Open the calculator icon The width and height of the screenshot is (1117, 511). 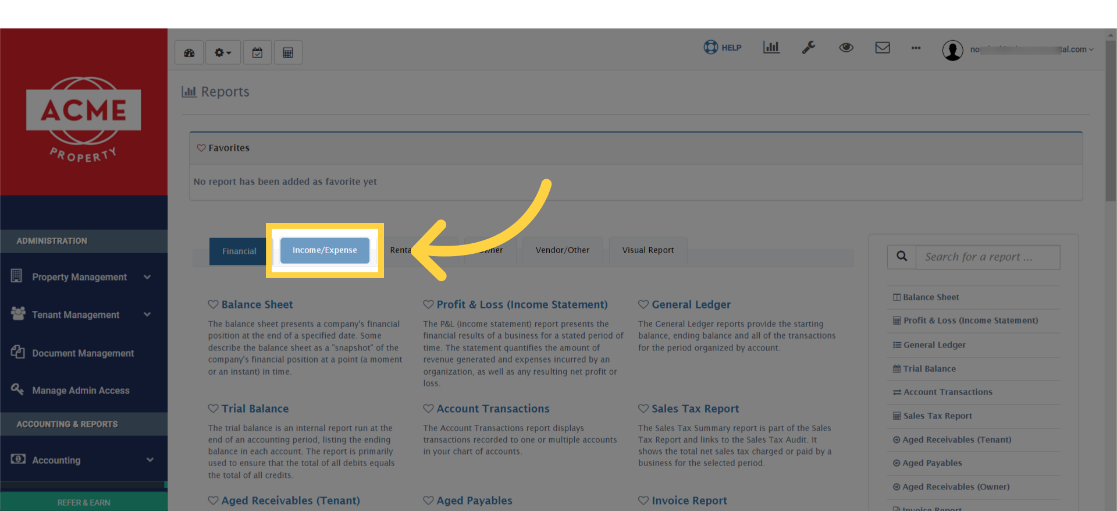[x=288, y=53]
